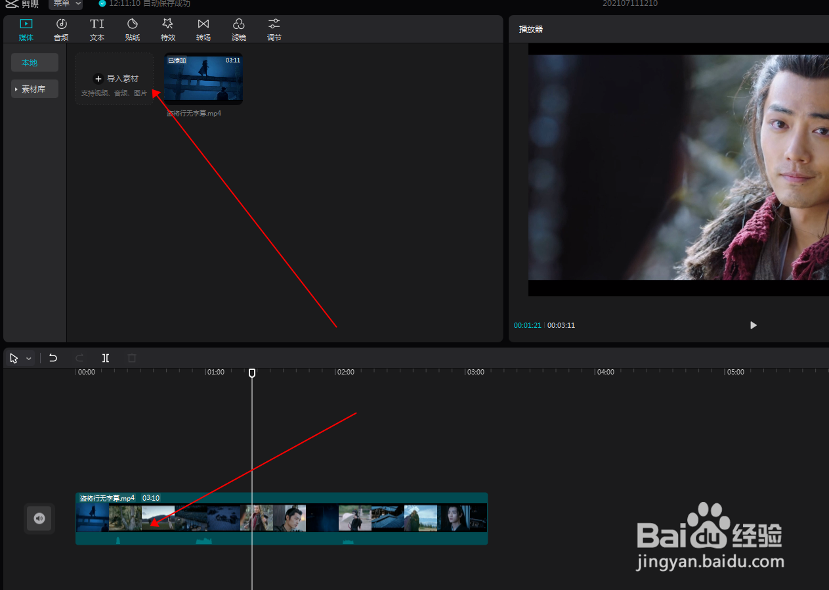Click the 剪映 app logo
This screenshot has width=829, height=590.
22,4
